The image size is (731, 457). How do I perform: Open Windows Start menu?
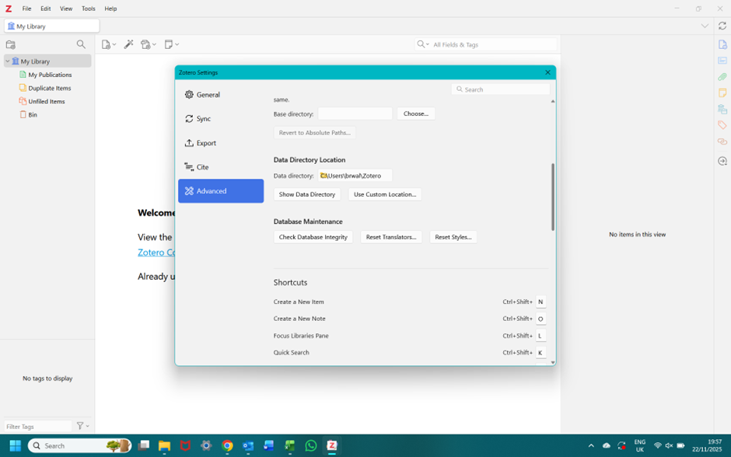coord(16,446)
